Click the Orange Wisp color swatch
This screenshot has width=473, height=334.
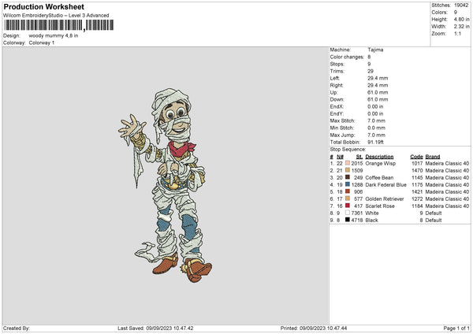pyautogui.click(x=348, y=163)
